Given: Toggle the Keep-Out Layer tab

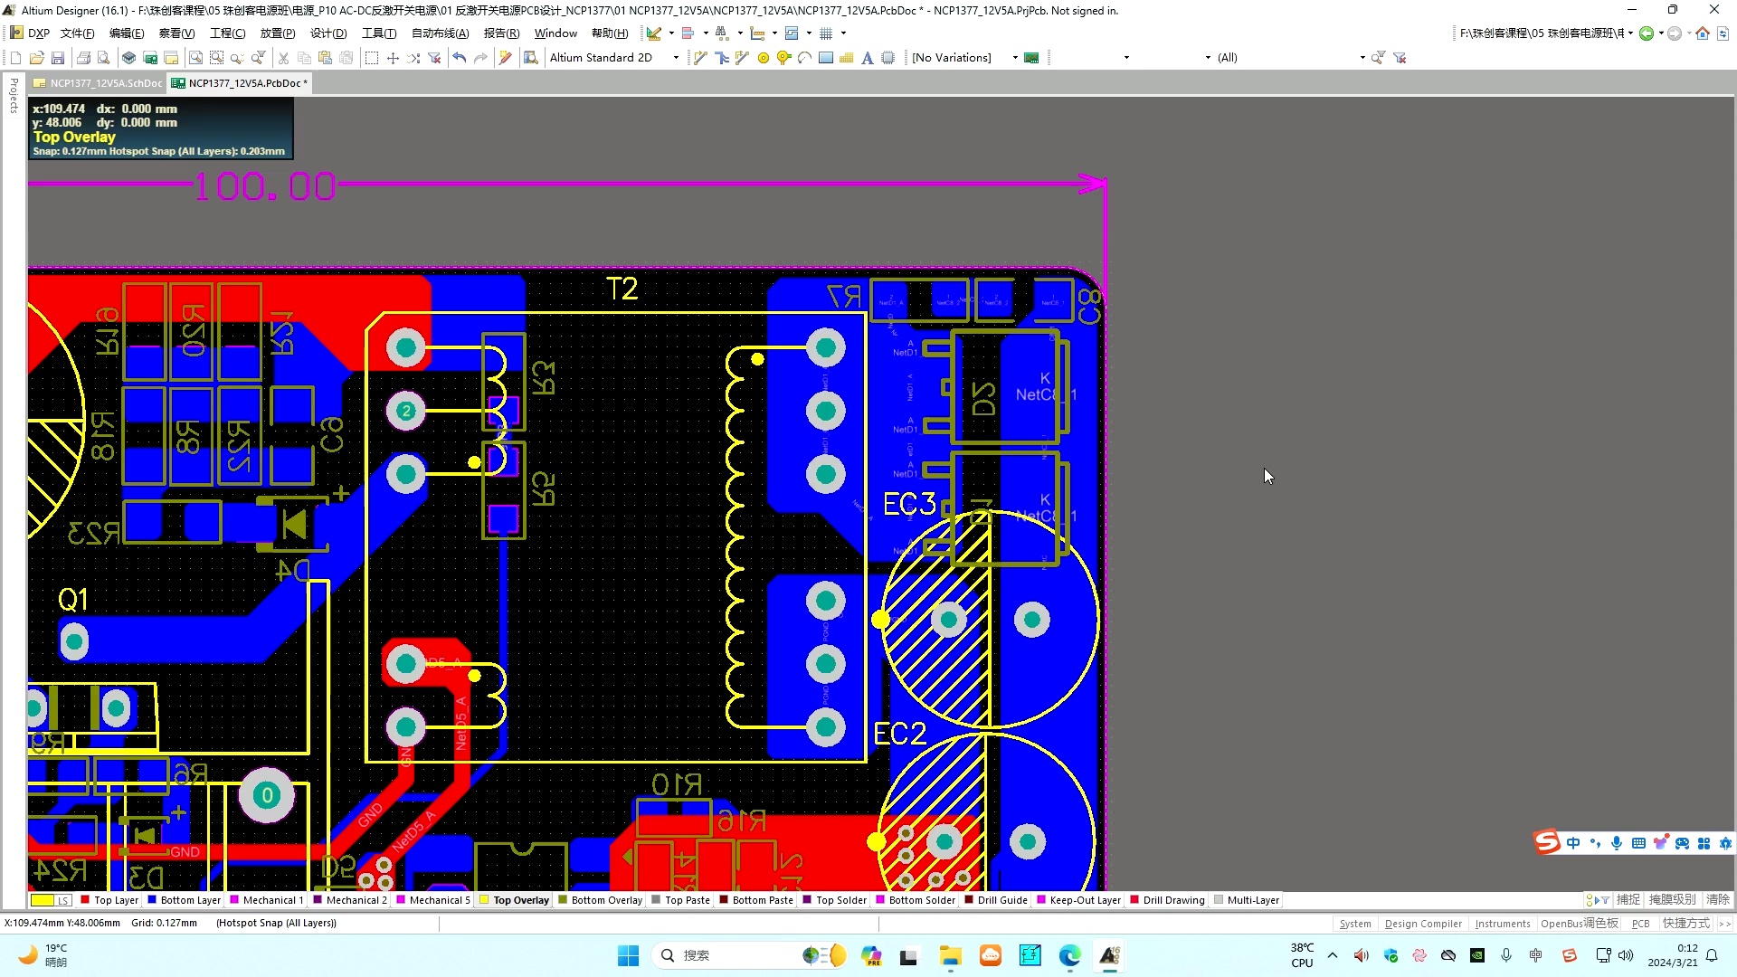Looking at the screenshot, I should [x=1085, y=900].
